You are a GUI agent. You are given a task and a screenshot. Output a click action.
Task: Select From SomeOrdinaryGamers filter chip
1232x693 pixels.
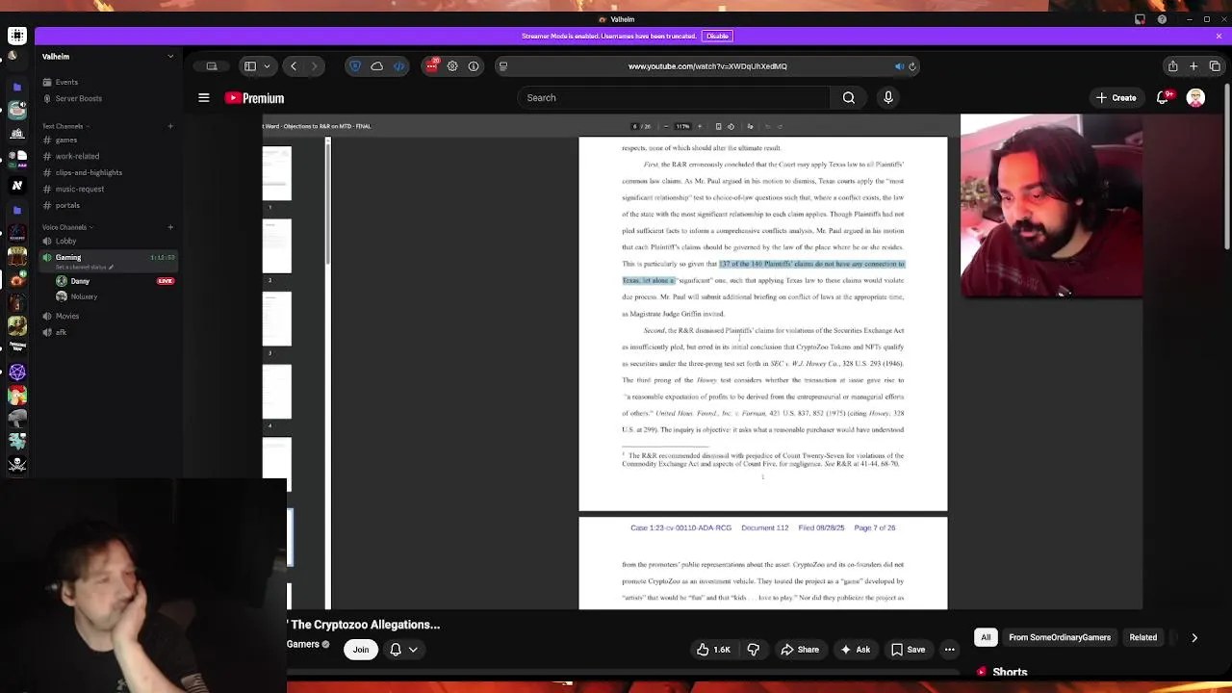pyautogui.click(x=1060, y=637)
